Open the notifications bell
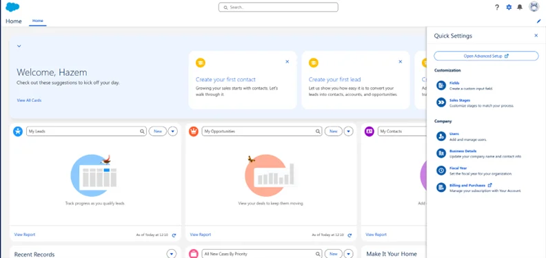This screenshot has width=546, height=258. 520,8
